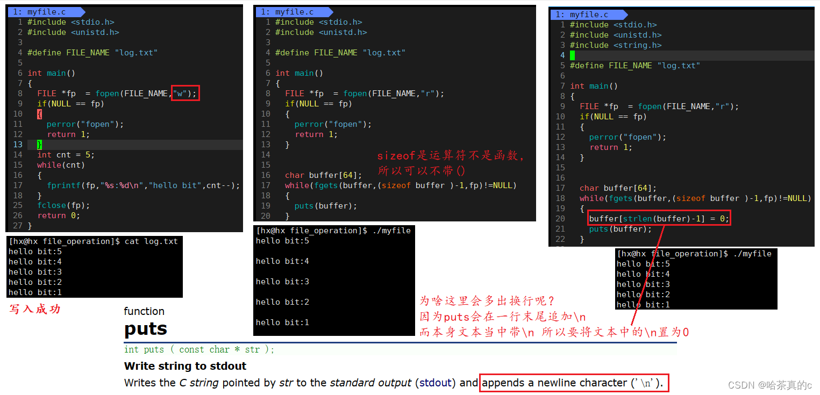Place cursor at green block on line 4
The width and height of the screenshot is (820, 395).
(x=573, y=55)
